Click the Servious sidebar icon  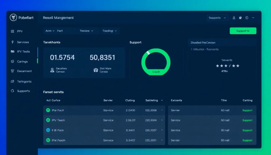click(12, 42)
